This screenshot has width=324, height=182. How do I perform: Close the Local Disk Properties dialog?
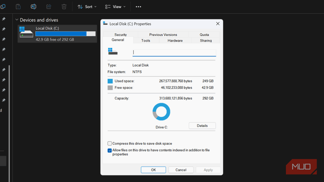tap(217, 24)
